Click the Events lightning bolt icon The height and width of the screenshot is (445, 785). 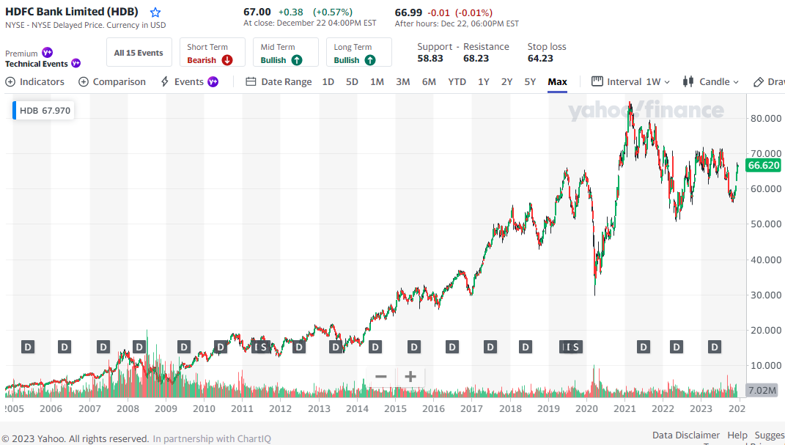coord(163,81)
